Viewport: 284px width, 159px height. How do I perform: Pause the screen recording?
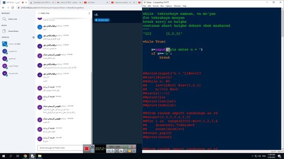pos(92,151)
